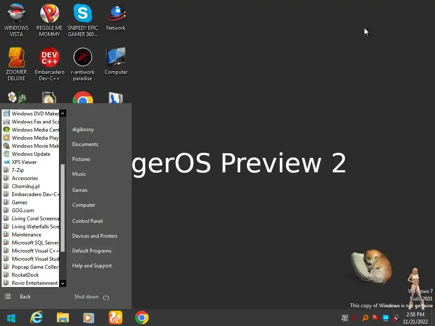Open Action Center red flag tray icon
Screen dimensions: 435x326
tap(376, 318)
